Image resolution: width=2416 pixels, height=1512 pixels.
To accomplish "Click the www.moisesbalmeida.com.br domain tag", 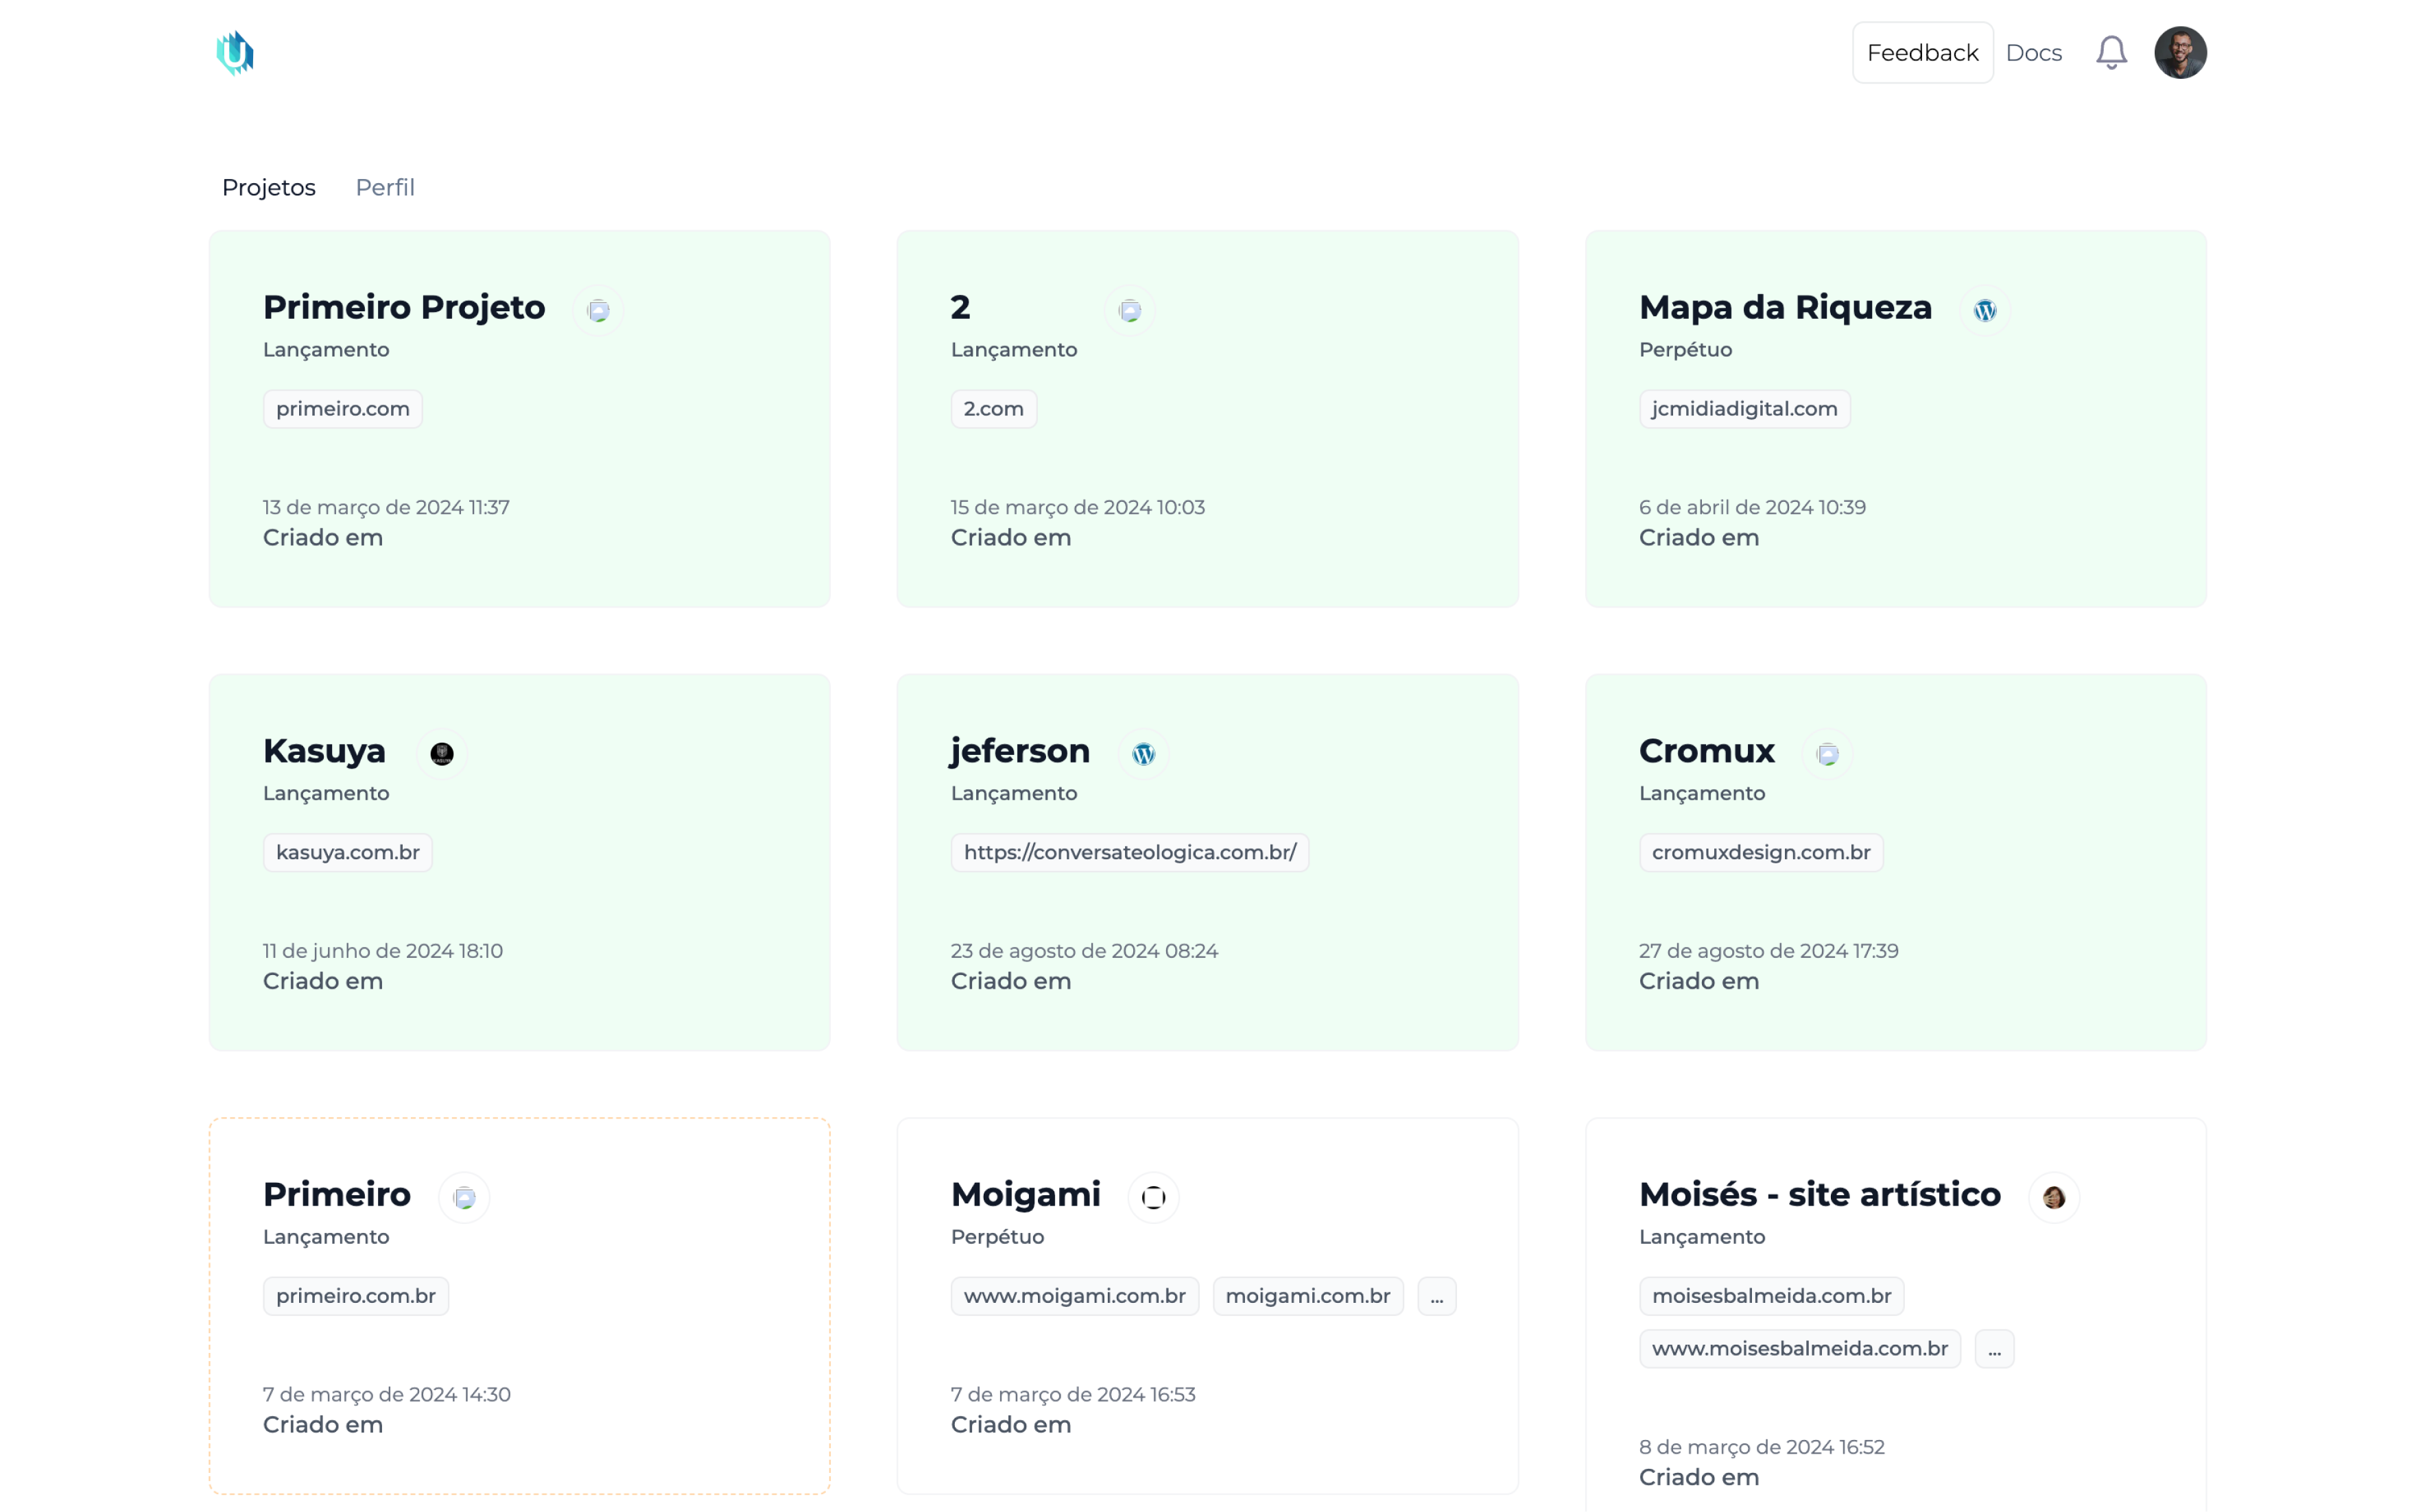I will coord(1800,1349).
